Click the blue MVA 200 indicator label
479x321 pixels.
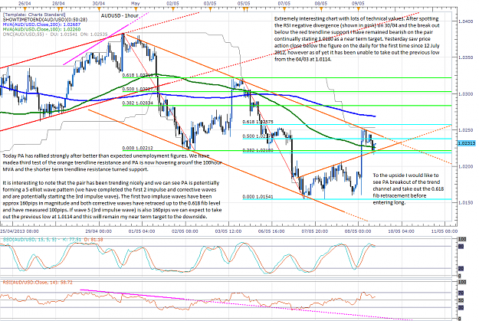pyautogui.click(x=41, y=24)
